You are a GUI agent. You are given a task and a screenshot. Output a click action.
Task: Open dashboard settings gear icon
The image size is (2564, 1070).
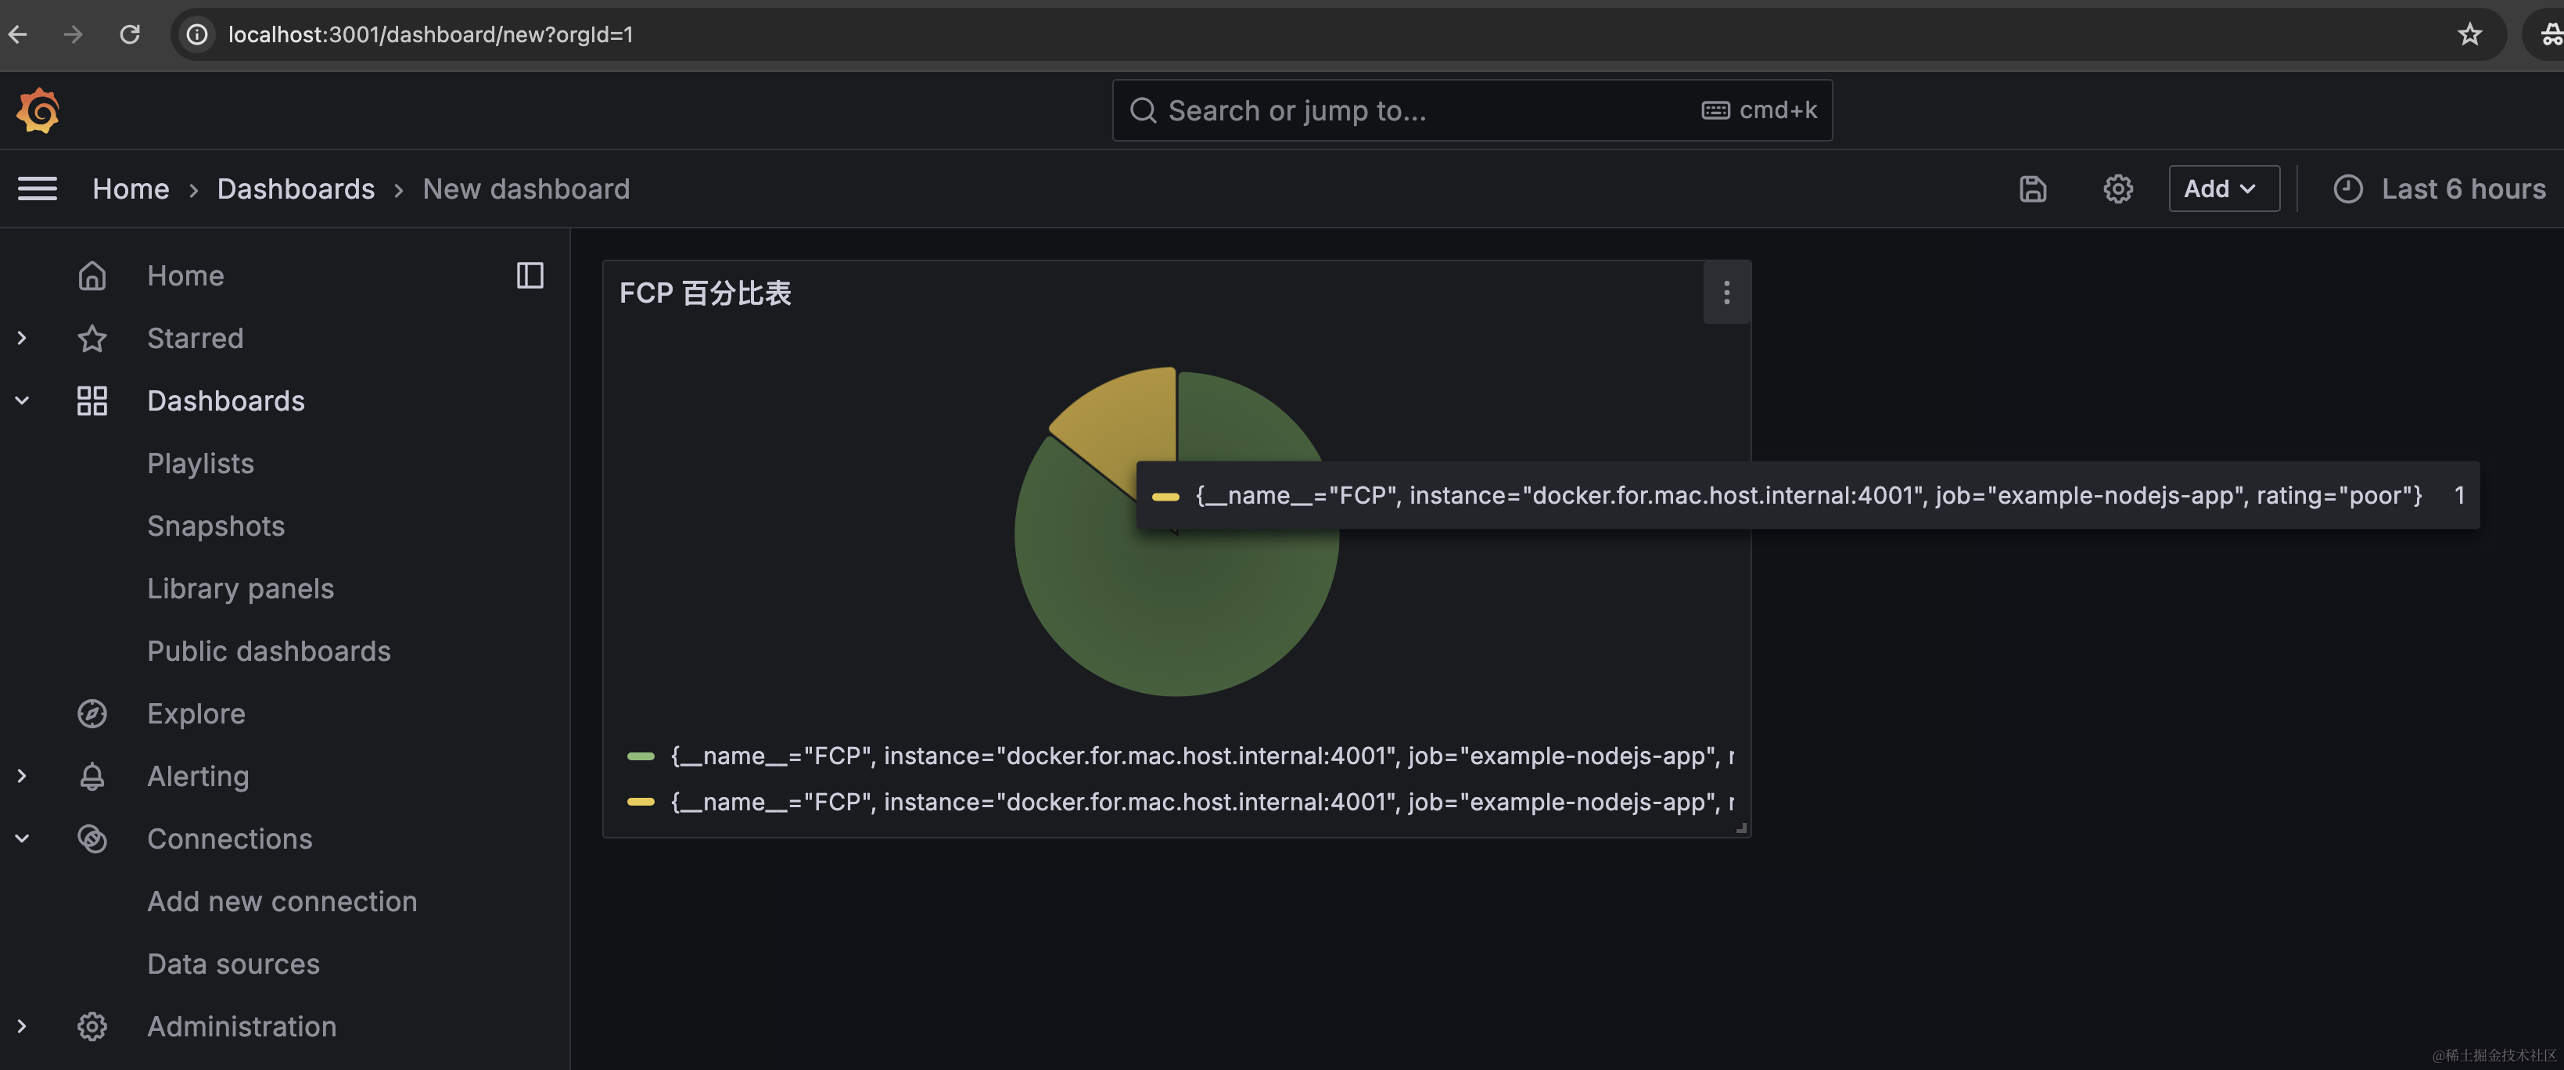2117,189
